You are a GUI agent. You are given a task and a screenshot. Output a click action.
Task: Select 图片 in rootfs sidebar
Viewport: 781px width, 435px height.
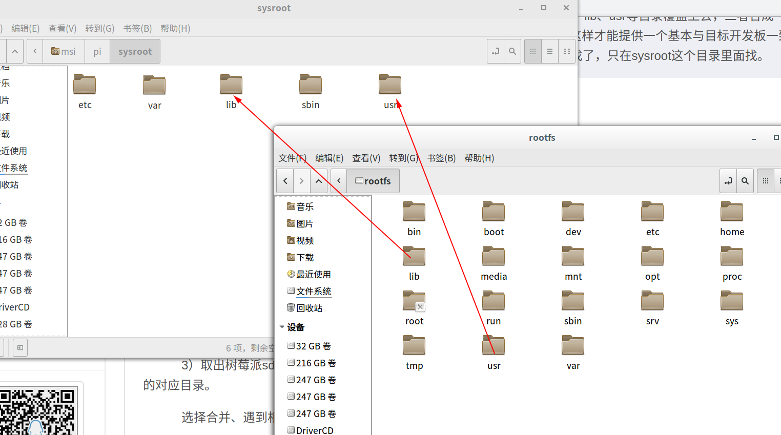point(301,223)
